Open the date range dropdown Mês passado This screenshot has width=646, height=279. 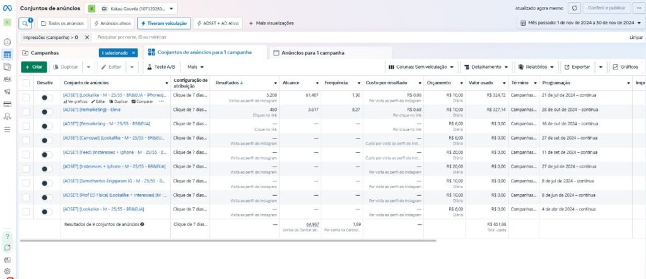pos(581,23)
